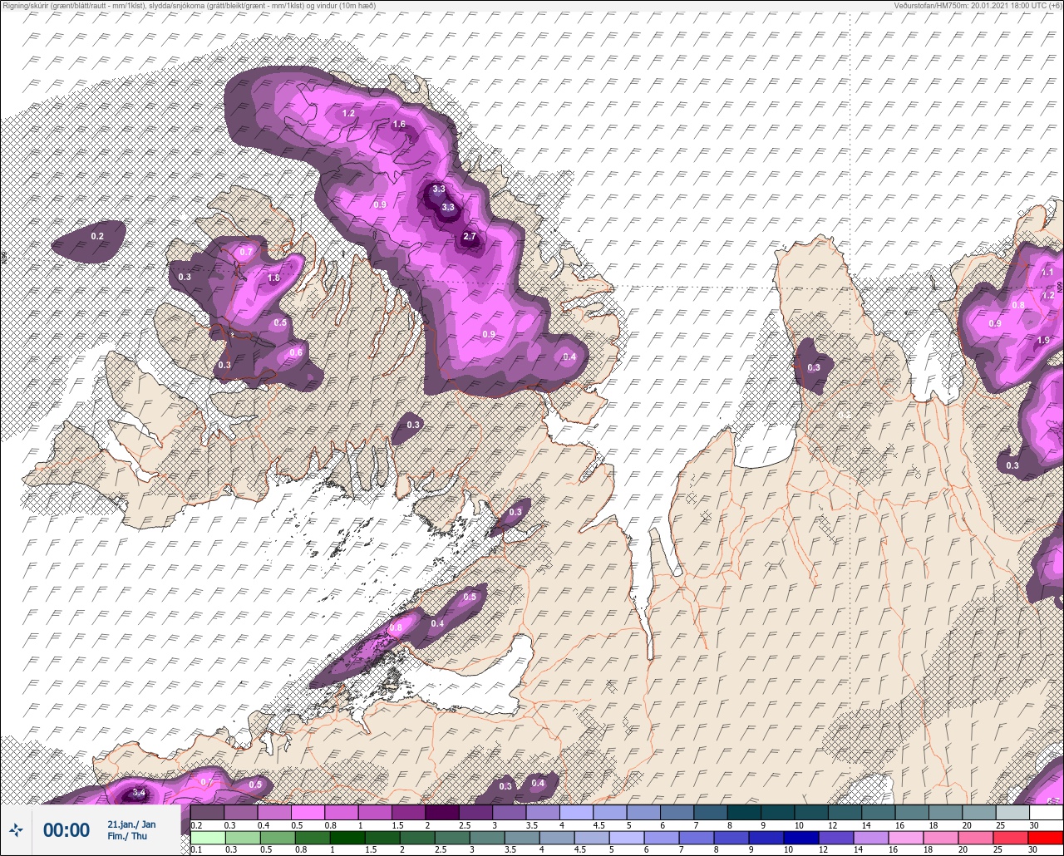Click the 'Veðurstofan/HM750m' model run text
The width and height of the screenshot is (1064, 856).
(978, 6)
